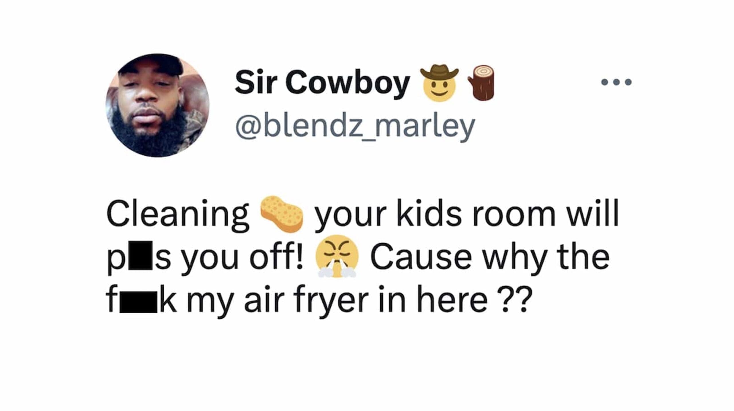Click the word Cause in tweet
This screenshot has height=411, width=734.
click(x=421, y=257)
